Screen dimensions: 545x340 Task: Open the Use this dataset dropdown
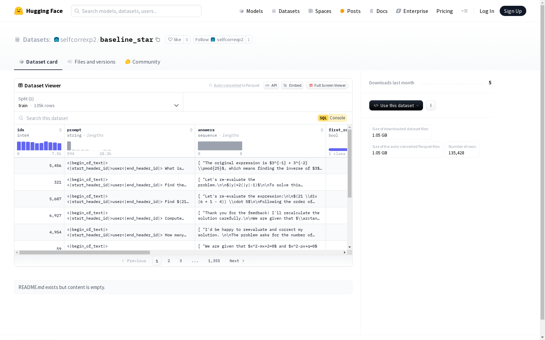click(396, 105)
